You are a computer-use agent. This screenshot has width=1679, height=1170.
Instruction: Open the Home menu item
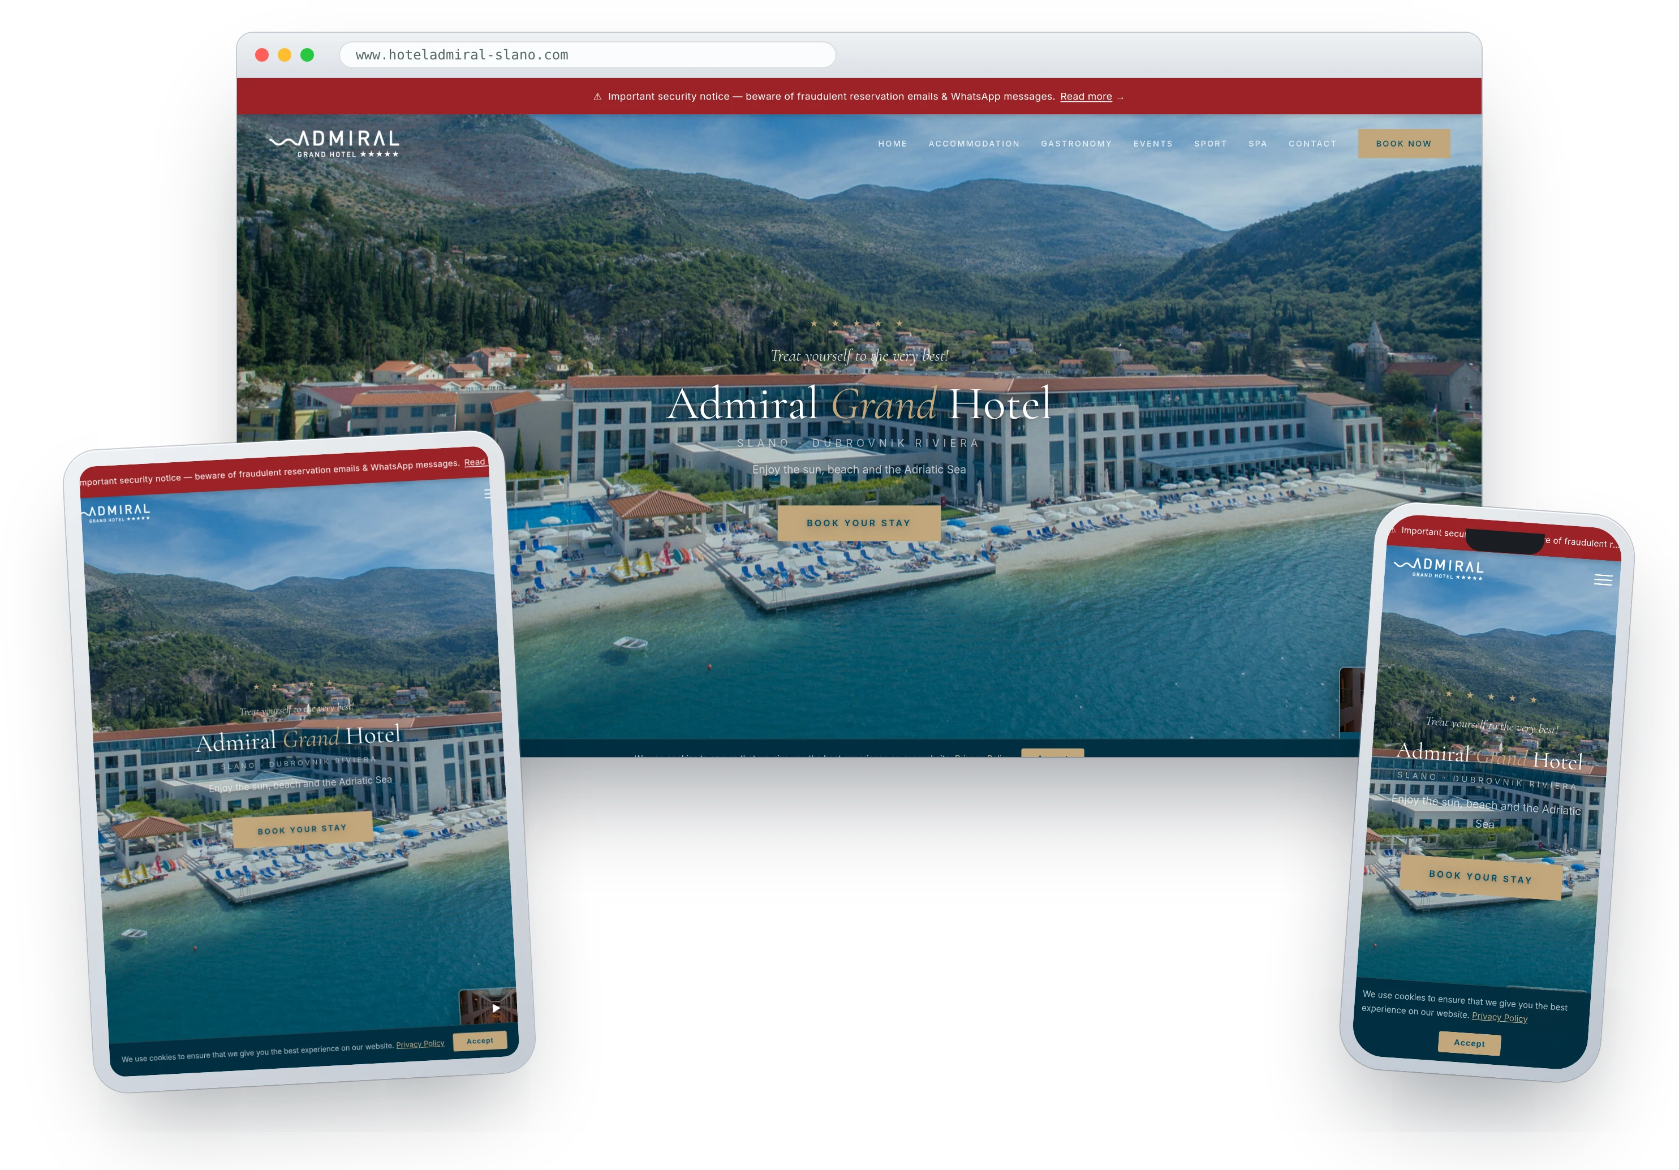click(x=892, y=144)
